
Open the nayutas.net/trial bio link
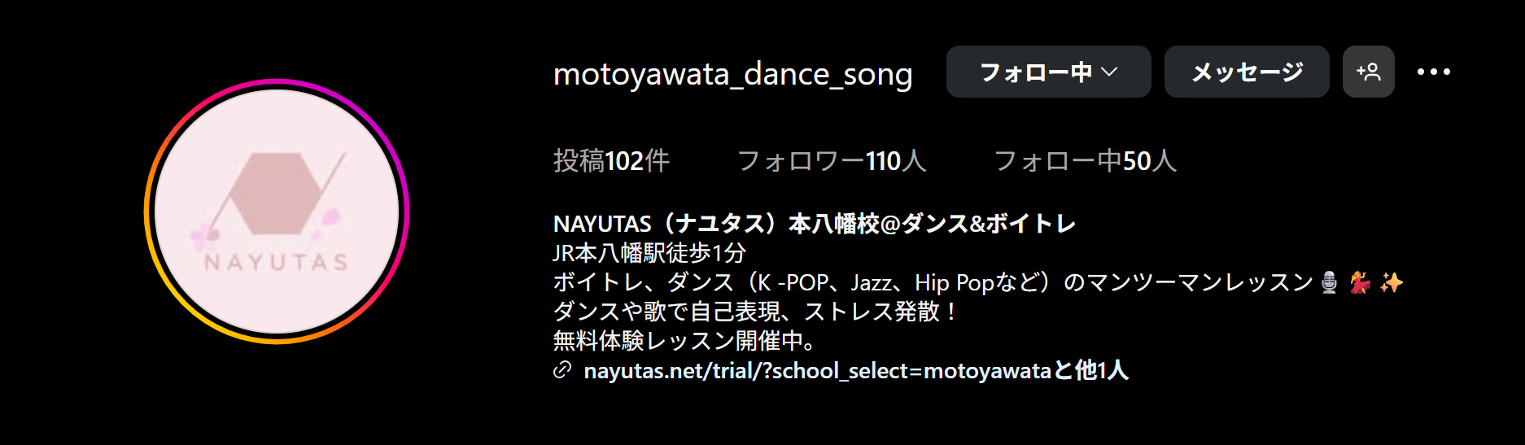[817, 371]
